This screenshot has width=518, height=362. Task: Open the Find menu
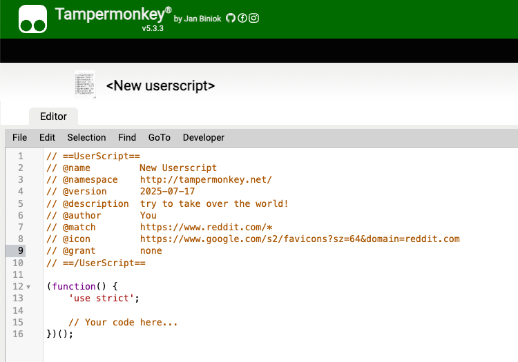(x=127, y=137)
